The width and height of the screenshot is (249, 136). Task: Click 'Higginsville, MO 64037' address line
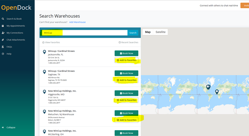(x=57, y=100)
